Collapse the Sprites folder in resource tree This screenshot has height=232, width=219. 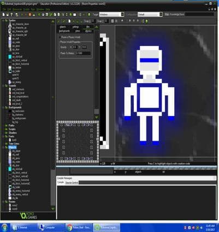point(3,20)
